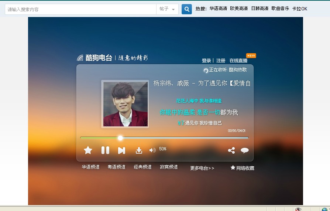
Task: Open the 卡拉OK hot search link
Action: coord(300,8)
